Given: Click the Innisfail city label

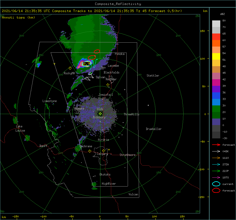Looking at the screenshot, I should tap(106, 95).
